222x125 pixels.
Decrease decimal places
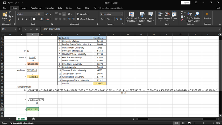121,19
